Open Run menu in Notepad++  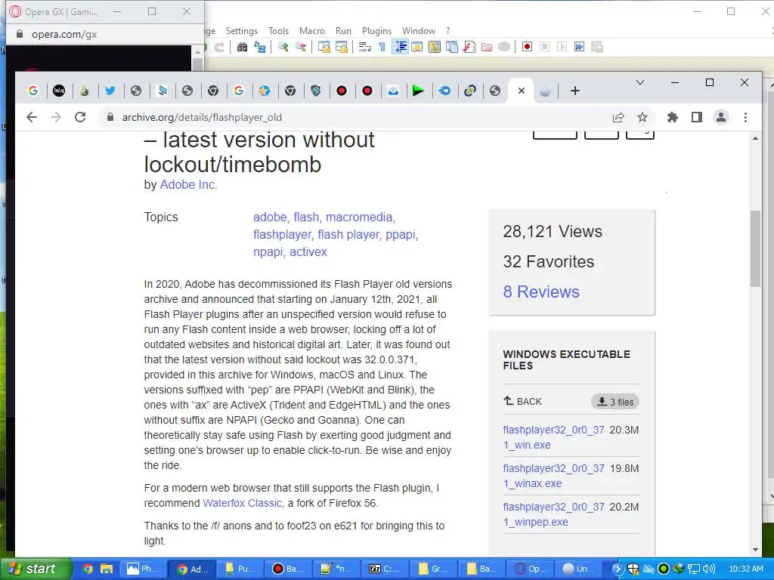coord(343,30)
